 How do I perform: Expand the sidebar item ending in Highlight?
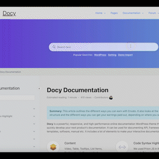click(x=34, y=116)
